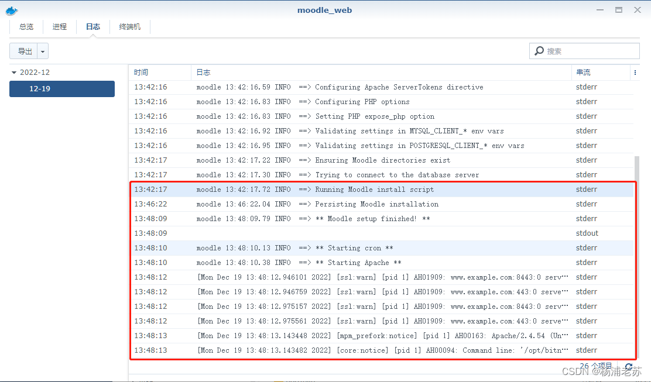Switch to the 总览 tab
The height and width of the screenshot is (382, 651).
click(26, 26)
